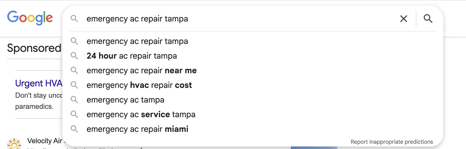466x149 pixels.
Task: Pick the "emergency ac tampa" suggestion
Action: coord(125,100)
